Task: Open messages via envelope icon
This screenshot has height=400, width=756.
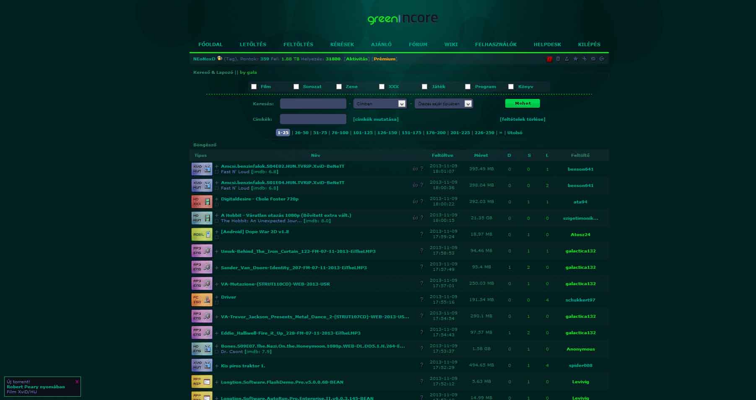Action: pos(593,59)
